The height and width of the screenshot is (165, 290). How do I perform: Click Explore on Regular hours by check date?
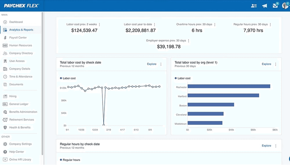point(266,146)
